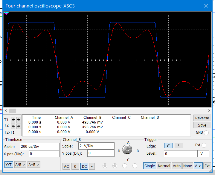215x175 pixels.
Task: Click the T1 Channel_B value 493.746 mV
Action: tap(93, 122)
